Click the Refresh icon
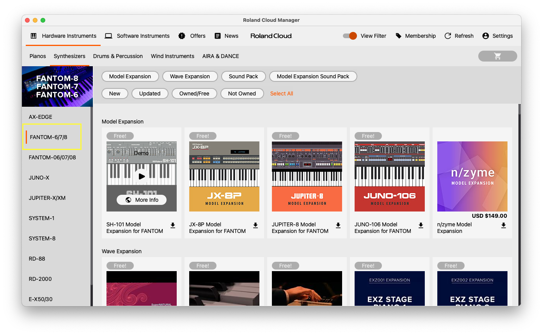543x335 pixels. [x=448, y=36]
